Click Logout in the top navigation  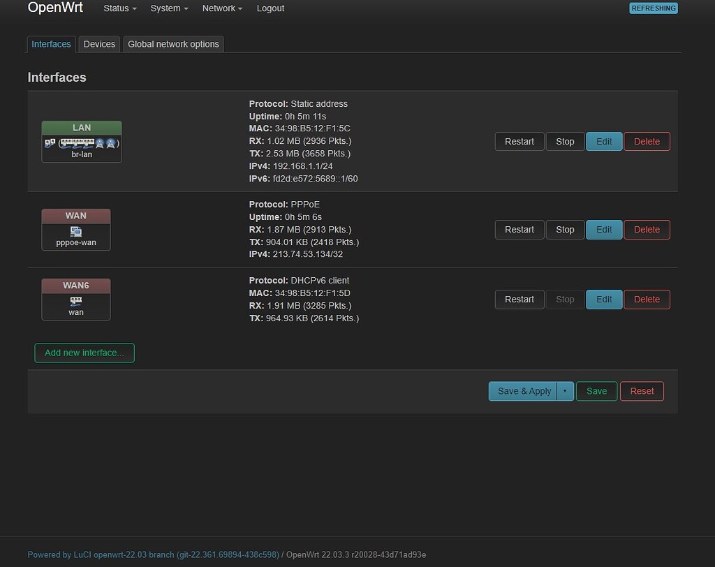click(x=270, y=8)
